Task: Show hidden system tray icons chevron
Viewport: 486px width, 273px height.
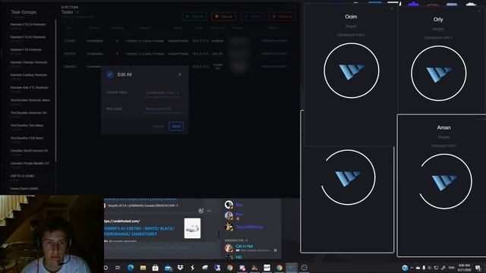Action: (412, 268)
